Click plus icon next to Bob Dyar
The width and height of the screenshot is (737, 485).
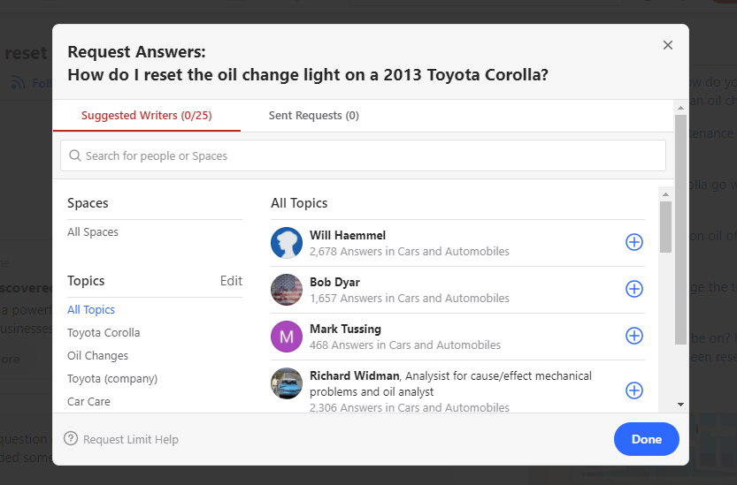(633, 289)
